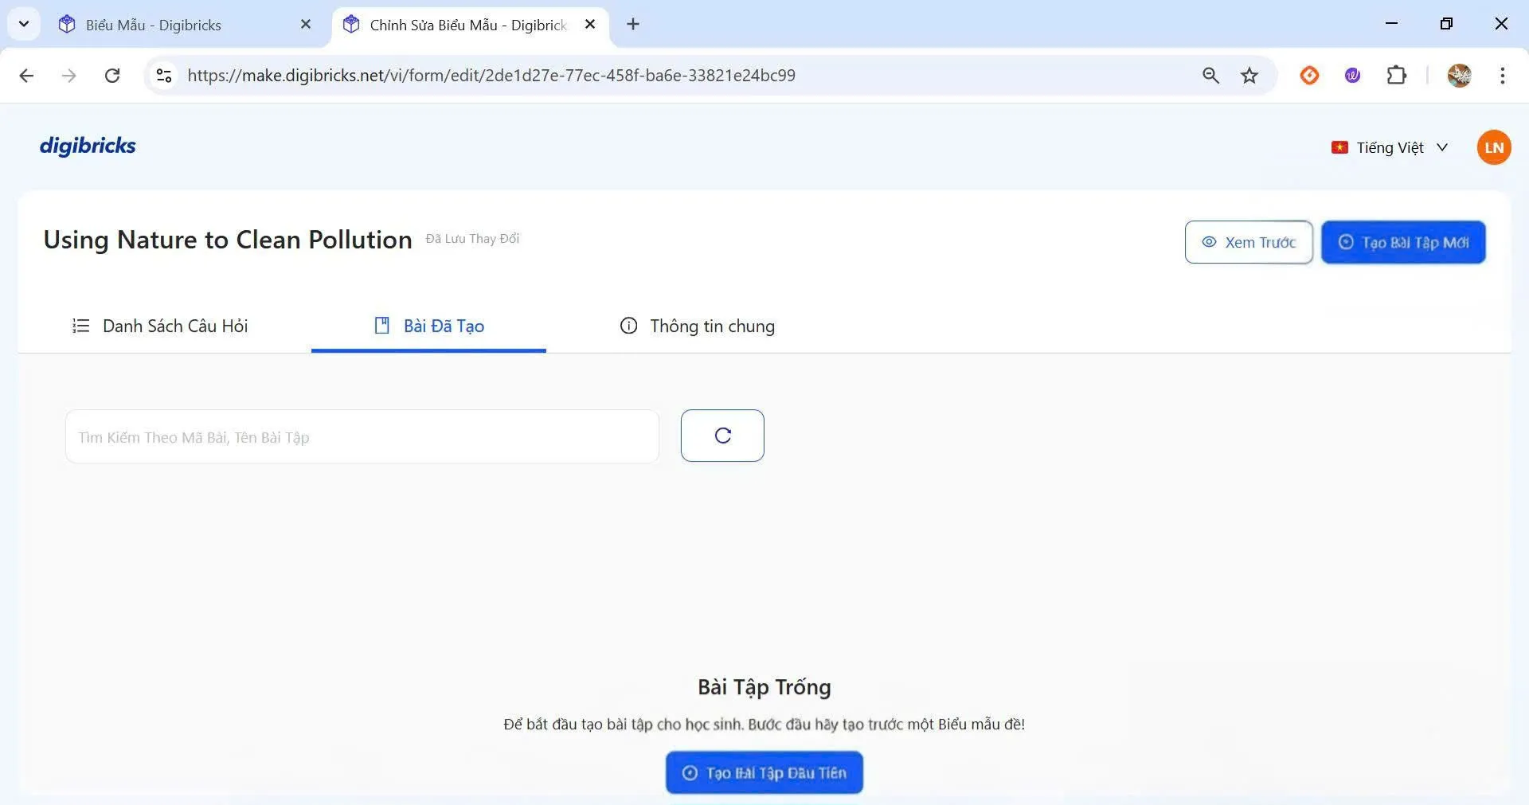Focus the exercise search input field

pos(362,437)
